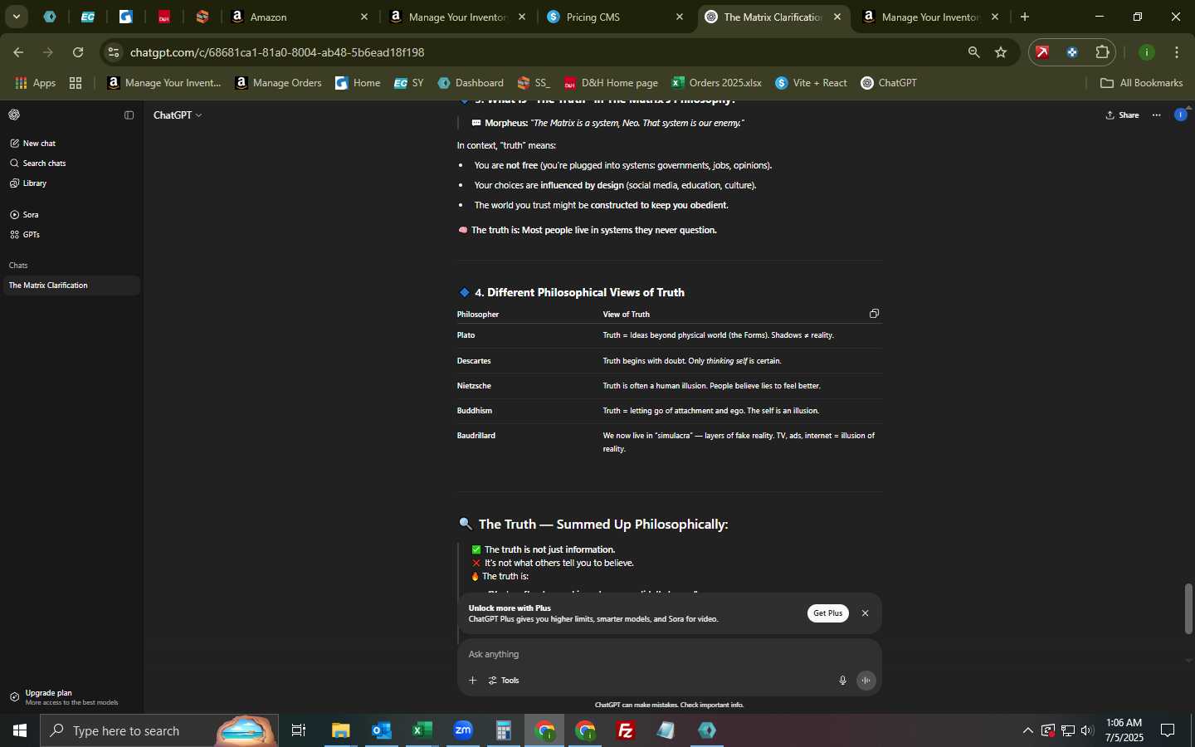Click Get Plus button
The width and height of the screenshot is (1195, 747).
pyautogui.click(x=827, y=613)
